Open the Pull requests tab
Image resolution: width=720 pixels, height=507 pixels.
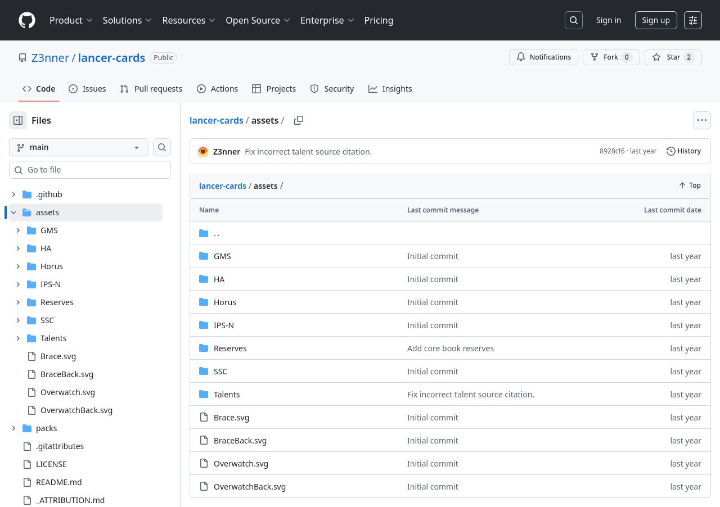click(151, 89)
